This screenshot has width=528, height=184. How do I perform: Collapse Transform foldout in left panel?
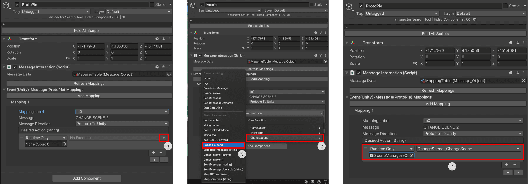(4, 39)
